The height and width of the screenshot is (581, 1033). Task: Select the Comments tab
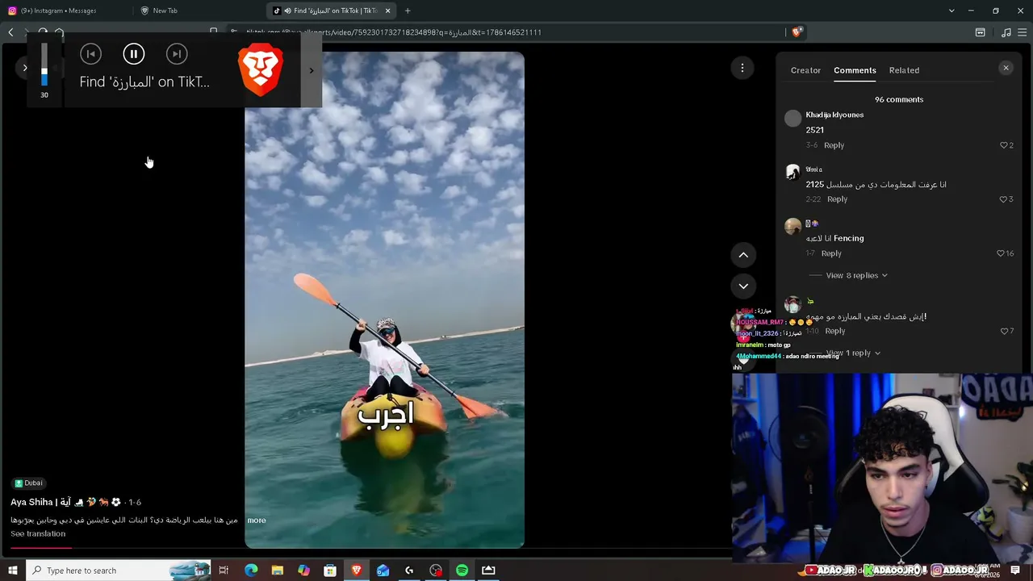tap(855, 70)
